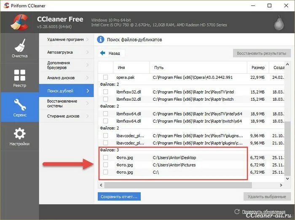Sort by the Имя column header
Viewport: 295px width, 220px height.
(x=131, y=67)
